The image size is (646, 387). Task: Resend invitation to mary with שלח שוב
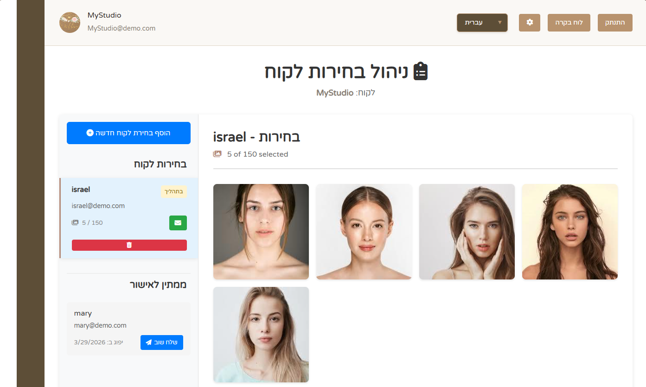[162, 343]
